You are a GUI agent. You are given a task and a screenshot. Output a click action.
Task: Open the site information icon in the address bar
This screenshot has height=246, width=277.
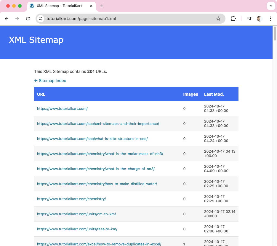pyautogui.click(x=40, y=18)
